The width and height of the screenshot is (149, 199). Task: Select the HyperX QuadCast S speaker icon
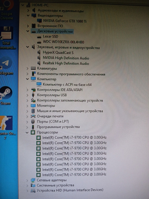pyautogui.click(x=39, y=52)
